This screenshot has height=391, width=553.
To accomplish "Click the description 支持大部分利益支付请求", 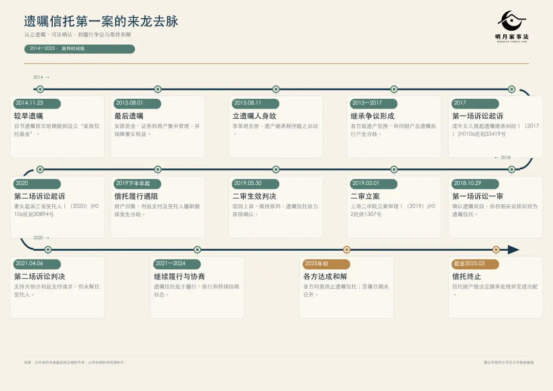I will coord(57,290).
